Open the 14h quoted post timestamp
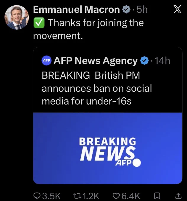Image resolution: width=187 pixels, height=201 pixels. coord(162,61)
